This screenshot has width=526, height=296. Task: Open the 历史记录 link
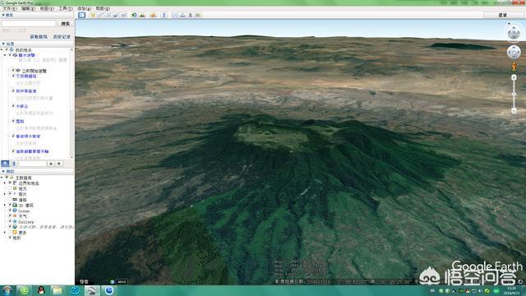coord(62,36)
